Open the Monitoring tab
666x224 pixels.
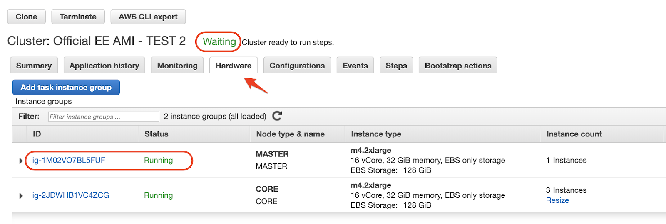(x=177, y=66)
